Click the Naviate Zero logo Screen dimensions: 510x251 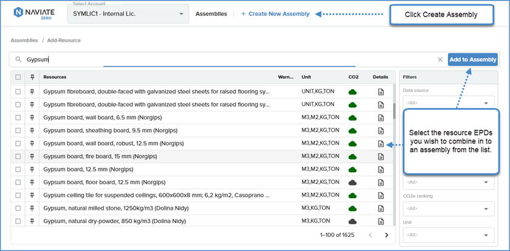[34, 13]
